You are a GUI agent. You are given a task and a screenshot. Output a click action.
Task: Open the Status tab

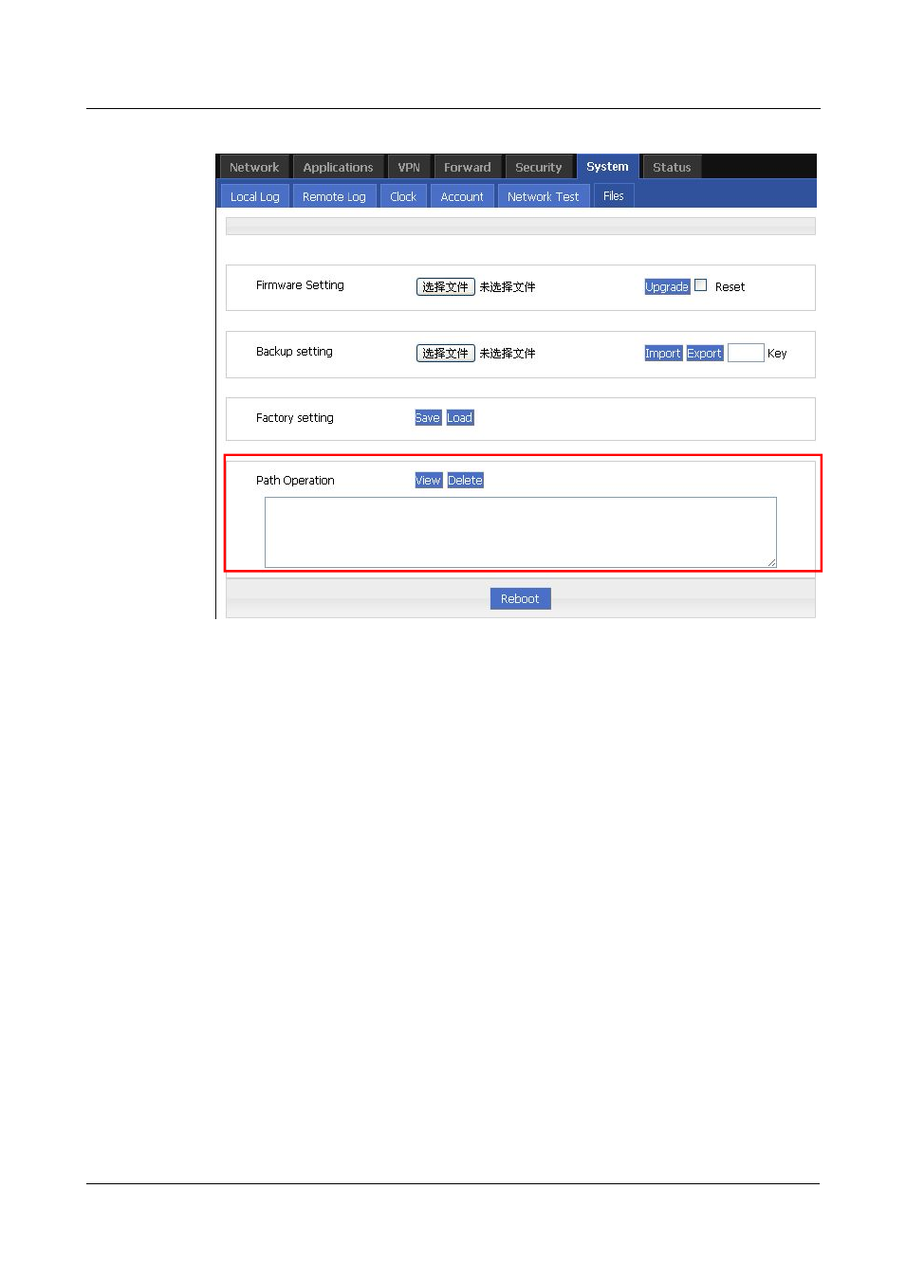(x=672, y=167)
